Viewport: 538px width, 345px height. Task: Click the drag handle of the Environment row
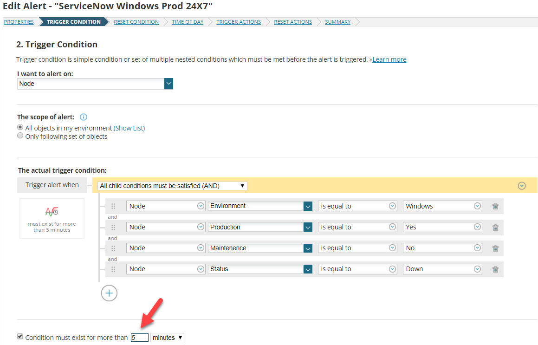coord(113,206)
